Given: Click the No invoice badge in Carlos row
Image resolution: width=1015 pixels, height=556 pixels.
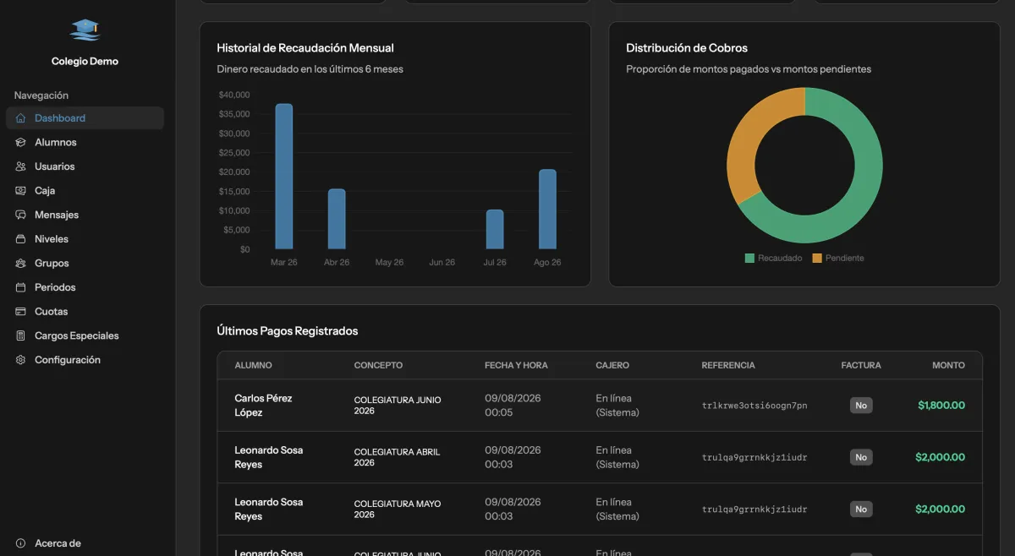Looking at the screenshot, I should click(x=861, y=406).
